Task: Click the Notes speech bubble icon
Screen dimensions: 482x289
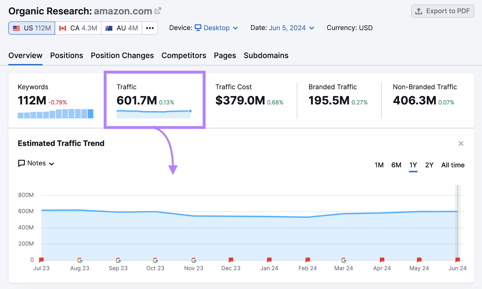Action: click(21, 163)
